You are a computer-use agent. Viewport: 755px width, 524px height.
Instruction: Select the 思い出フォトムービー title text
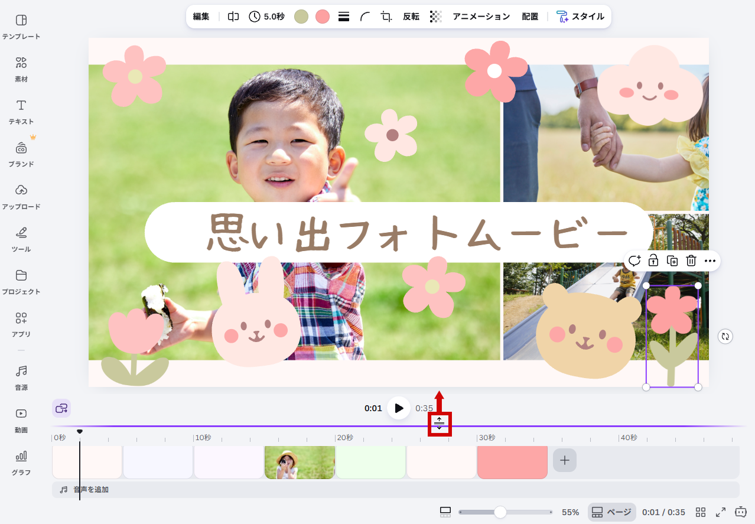(x=417, y=233)
